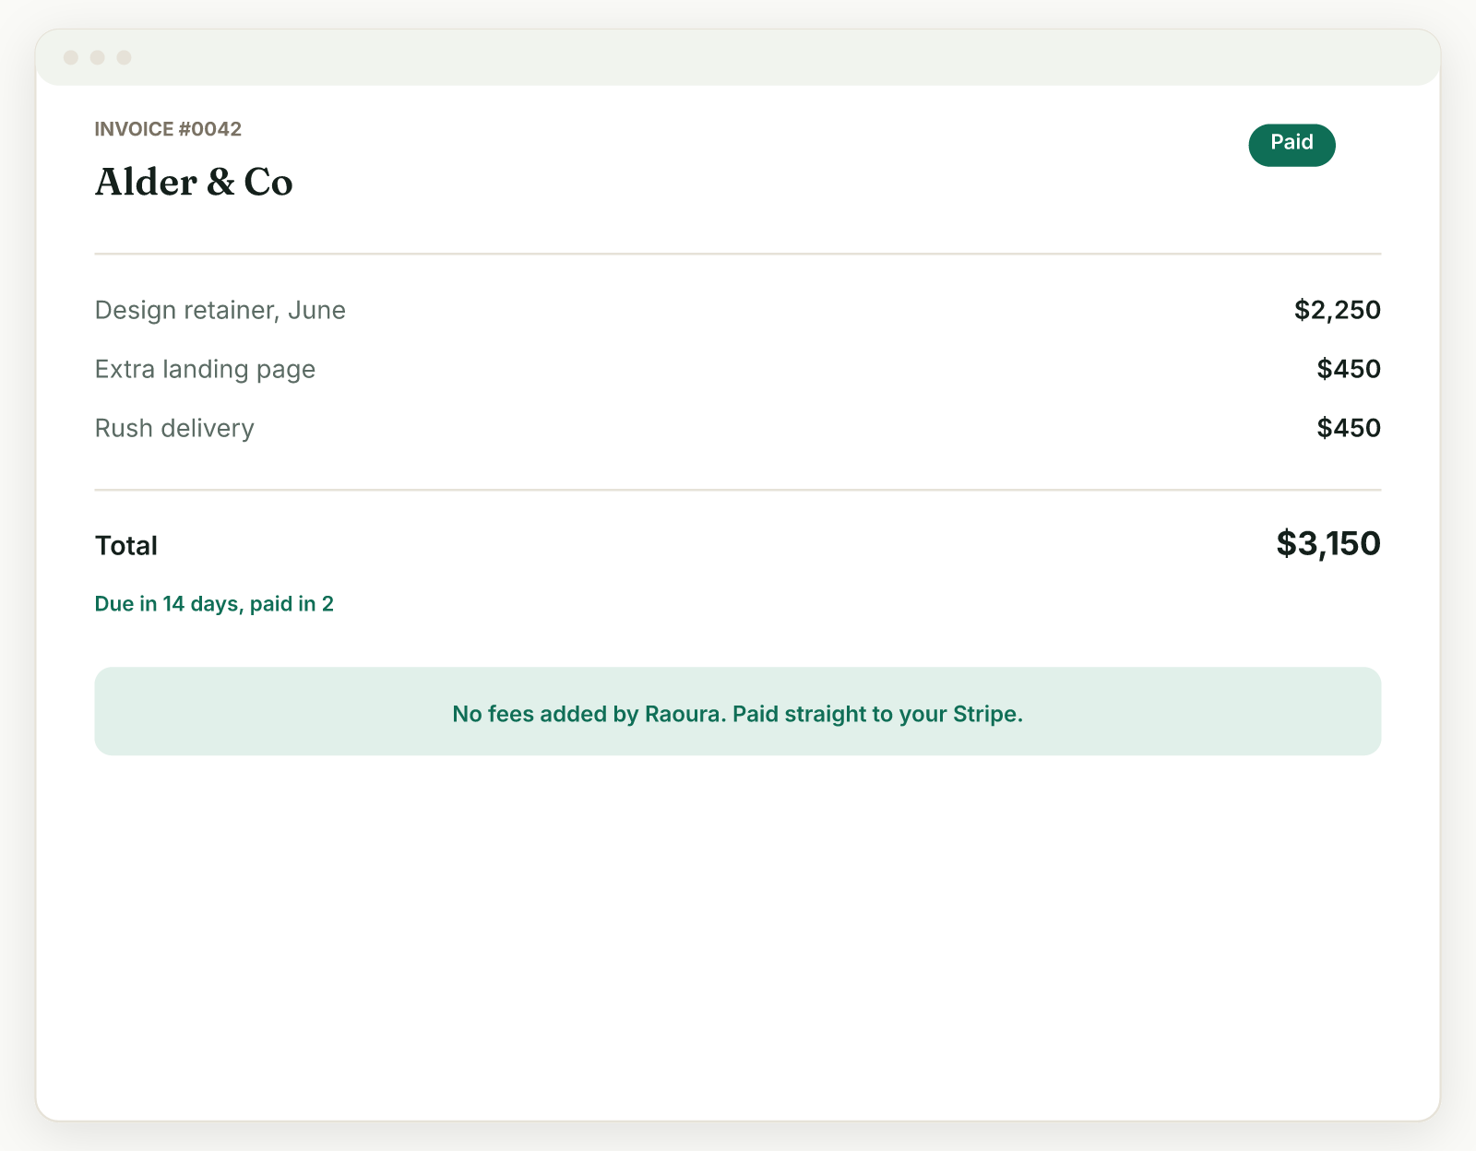Image resolution: width=1476 pixels, height=1151 pixels.
Task: Click the Extra landing page $450 amount
Action: [x=1349, y=369]
